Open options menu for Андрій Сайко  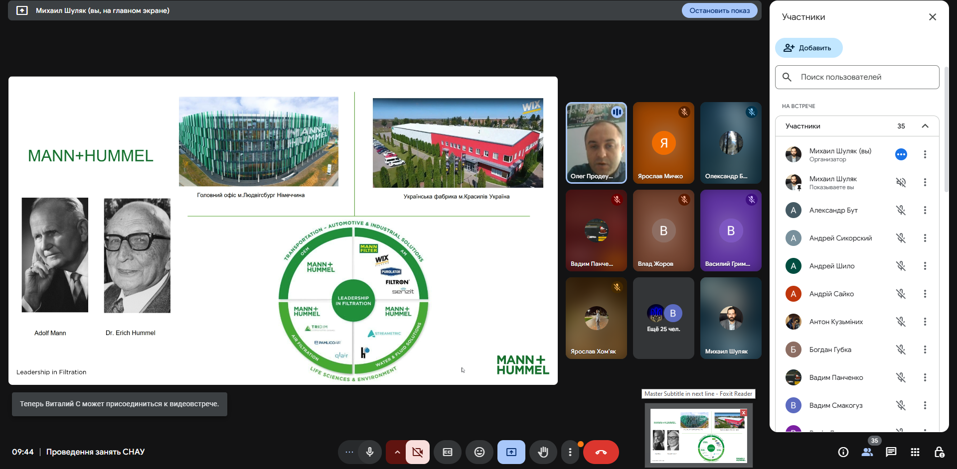click(x=925, y=294)
